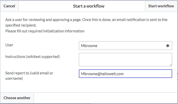Click the required asterisk in User field
The width and height of the screenshot is (178, 104).
pyautogui.click(x=168, y=46)
